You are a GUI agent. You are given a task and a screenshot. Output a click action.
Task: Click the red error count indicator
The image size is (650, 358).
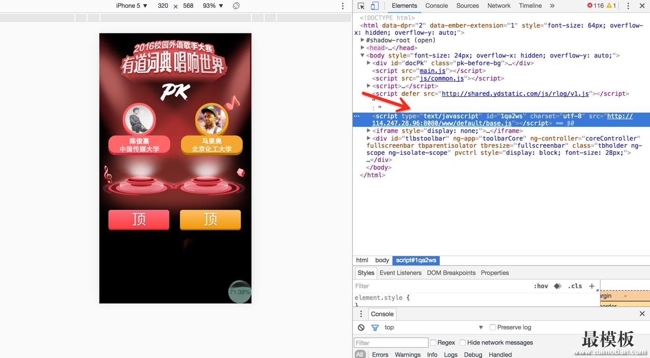(595, 6)
